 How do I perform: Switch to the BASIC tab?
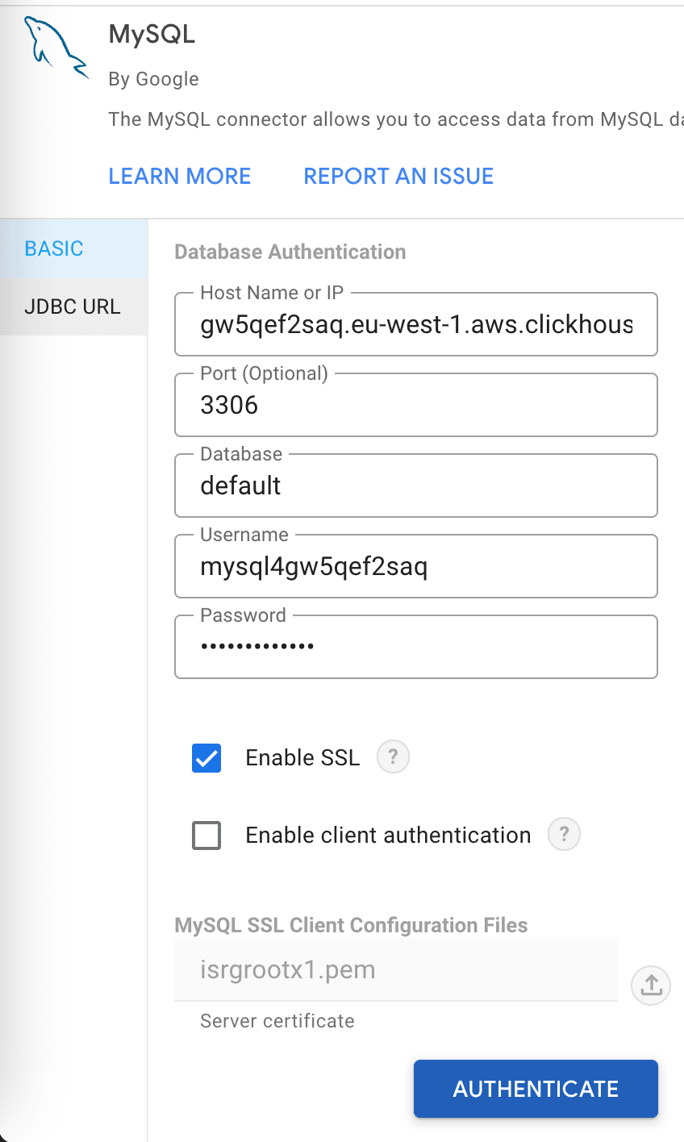point(54,248)
